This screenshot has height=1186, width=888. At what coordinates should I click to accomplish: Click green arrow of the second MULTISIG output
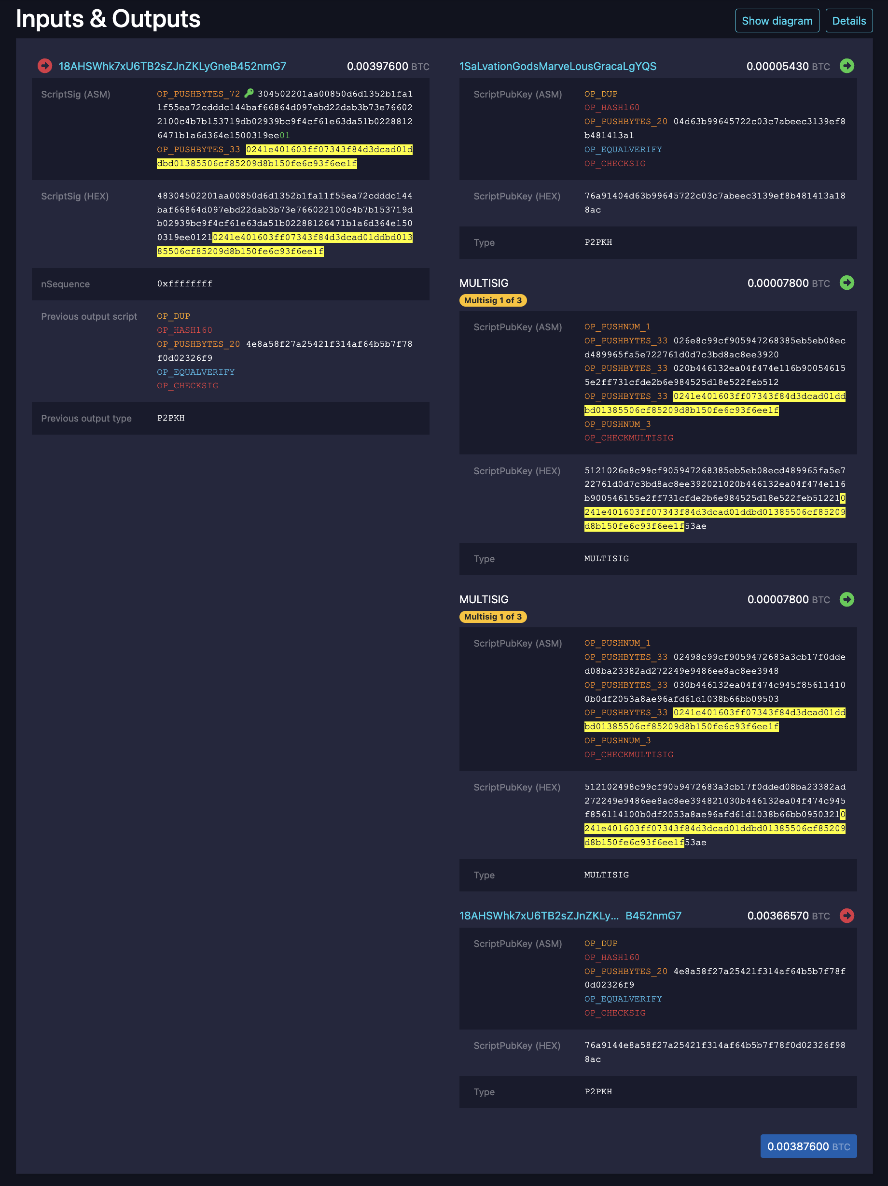(x=846, y=599)
